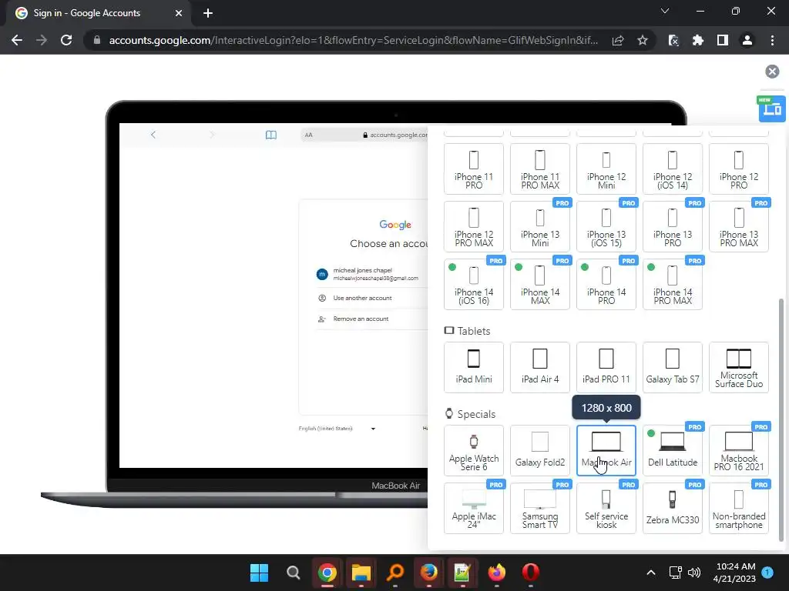This screenshot has width=789, height=591.
Task: Pick the iPhone 13 (iOS 15) device
Action: pos(606,227)
